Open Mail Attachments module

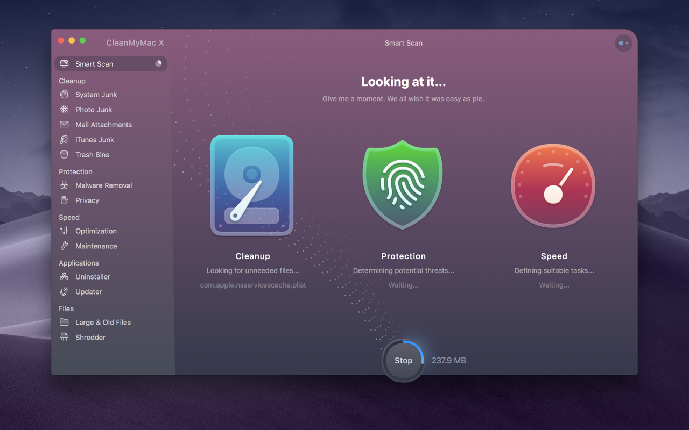click(x=110, y=124)
